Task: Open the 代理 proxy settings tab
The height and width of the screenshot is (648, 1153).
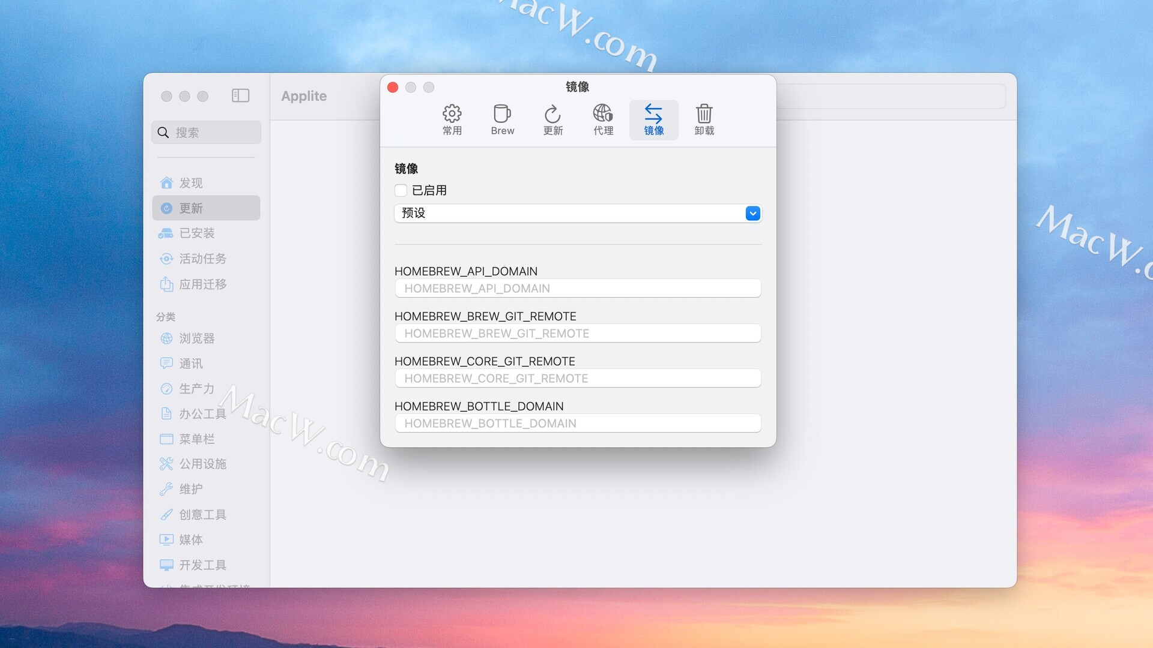Action: pos(603,119)
